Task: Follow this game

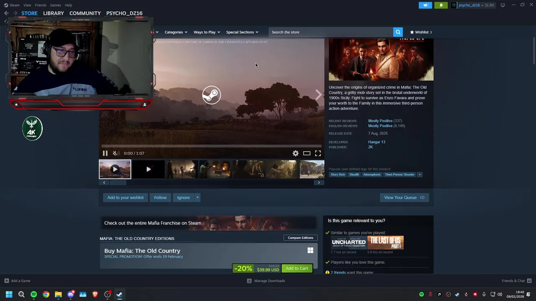Action: tap(160, 197)
